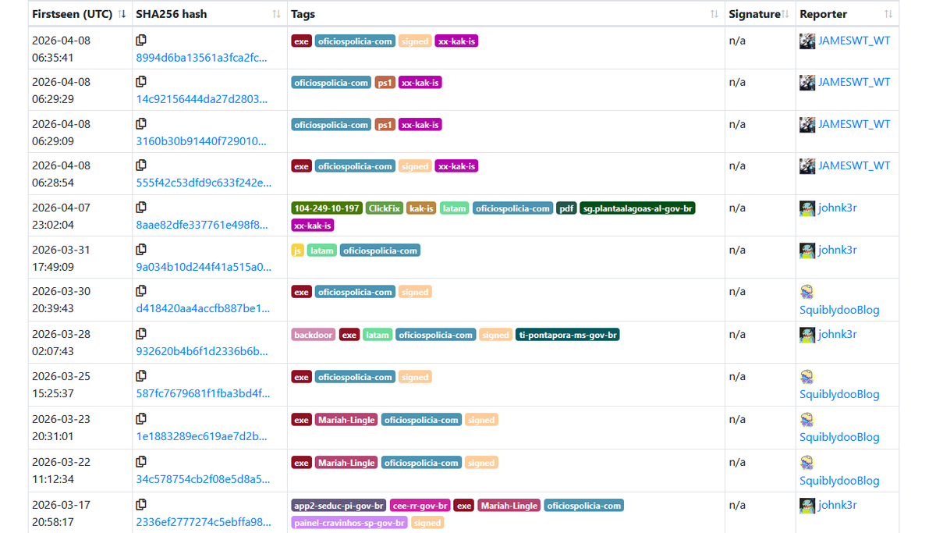Toggle sorting on Firstseen (UTC) column

click(123, 13)
